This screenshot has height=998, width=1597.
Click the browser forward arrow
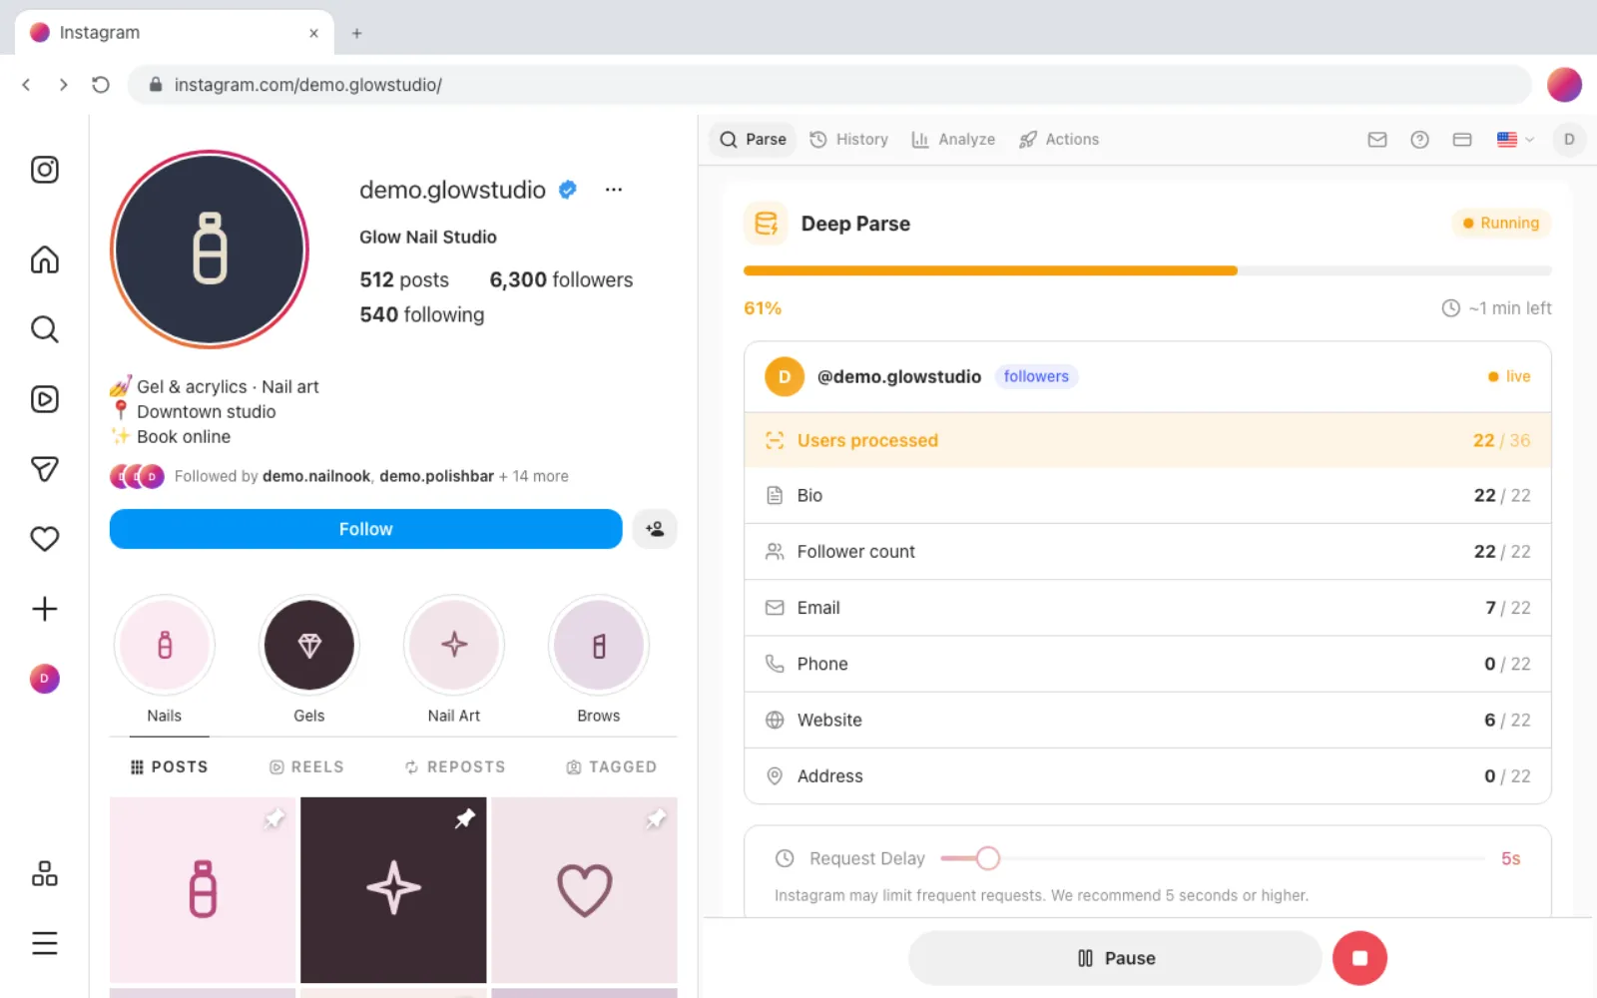tap(63, 85)
